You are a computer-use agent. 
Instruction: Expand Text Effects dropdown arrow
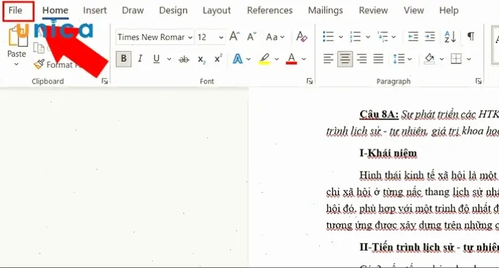248,59
